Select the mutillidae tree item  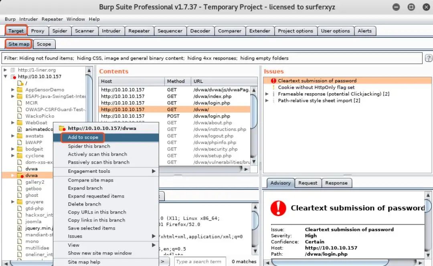pos(37,248)
